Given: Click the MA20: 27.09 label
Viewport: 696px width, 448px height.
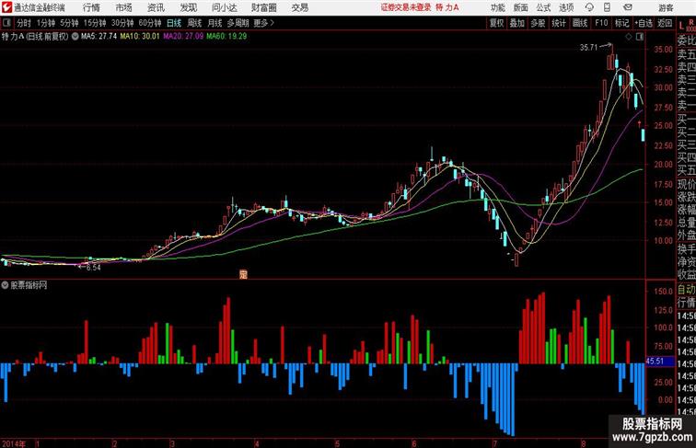Looking at the screenshot, I should point(183,37).
